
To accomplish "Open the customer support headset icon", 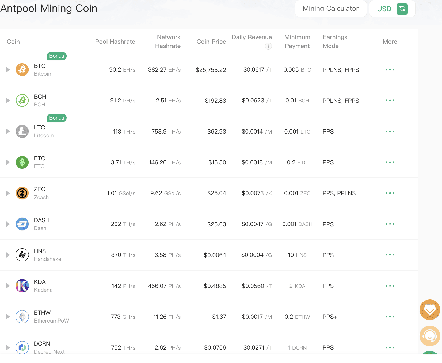I will pyautogui.click(x=430, y=336).
